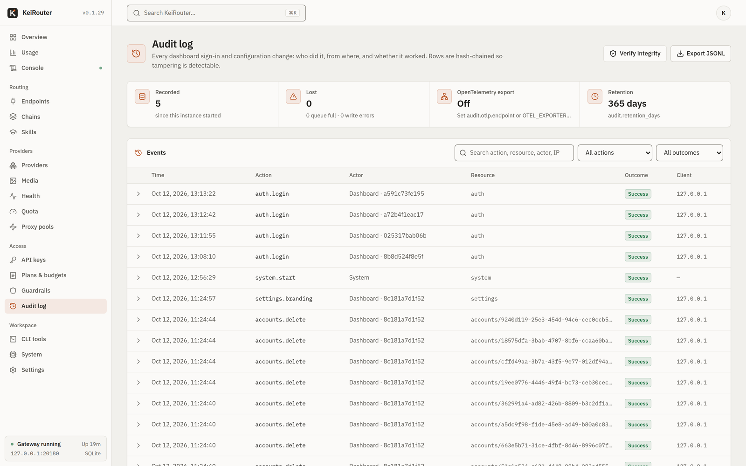Open the All outcomes dropdown
This screenshot has height=466, width=746.
pyautogui.click(x=689, y=153)
